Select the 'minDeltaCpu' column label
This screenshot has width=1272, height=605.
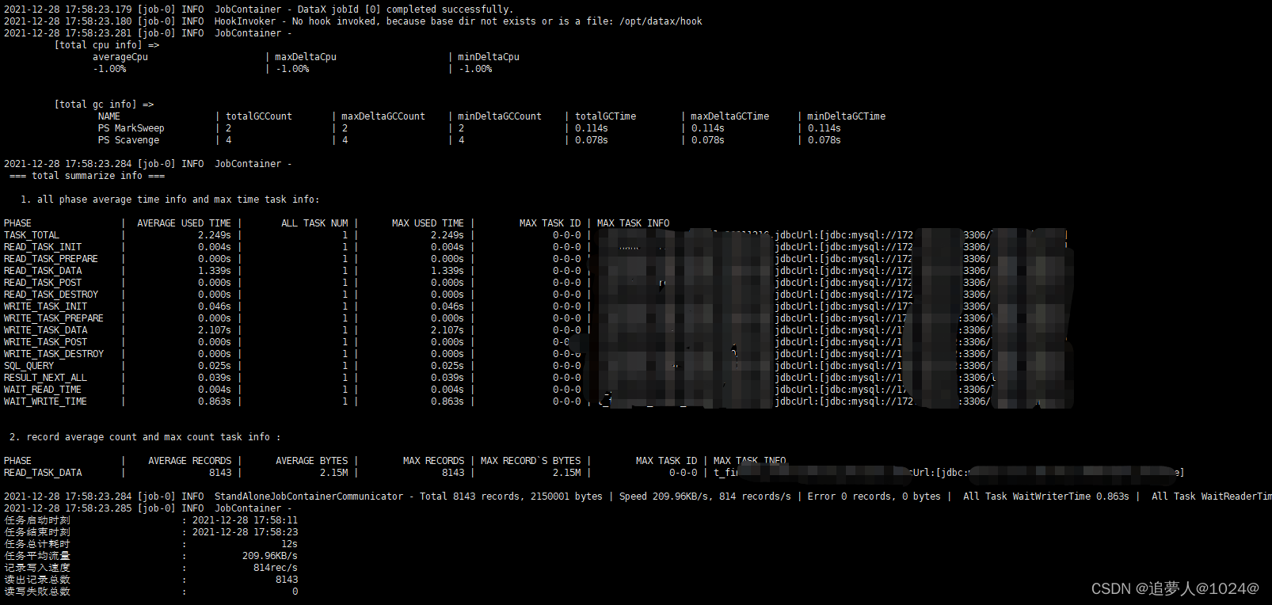click(489, 57)
